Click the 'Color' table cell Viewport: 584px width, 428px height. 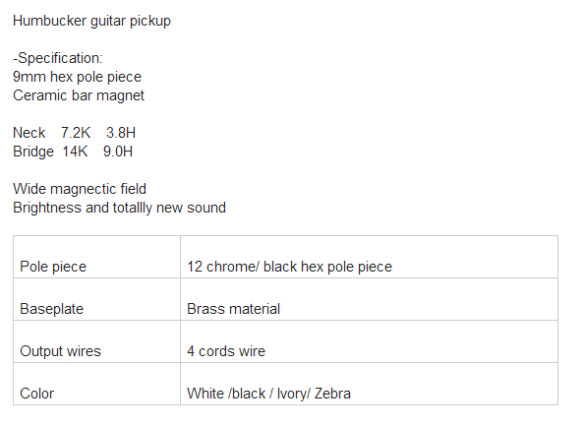(96, 384)
